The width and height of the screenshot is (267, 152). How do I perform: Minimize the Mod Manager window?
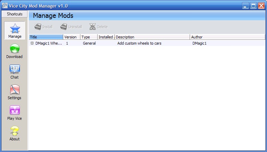click(245, 5)
